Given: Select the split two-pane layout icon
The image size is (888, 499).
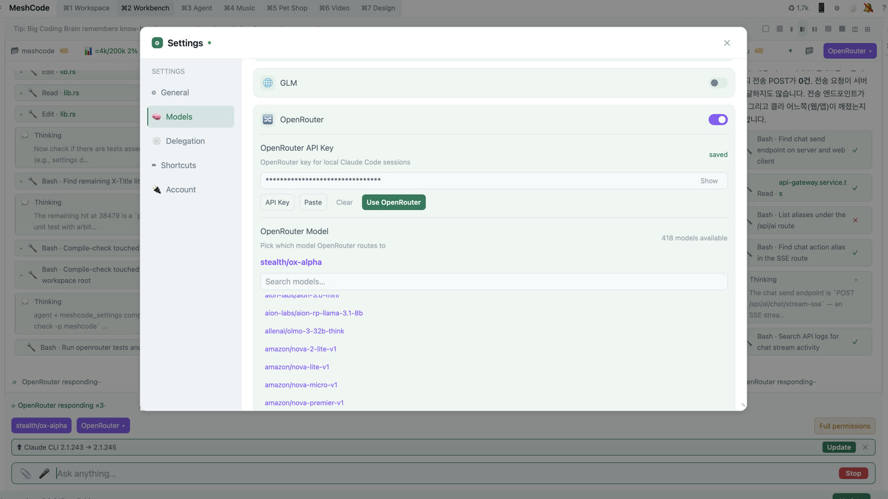Looking at the screenshot, I should pos(855,29).
